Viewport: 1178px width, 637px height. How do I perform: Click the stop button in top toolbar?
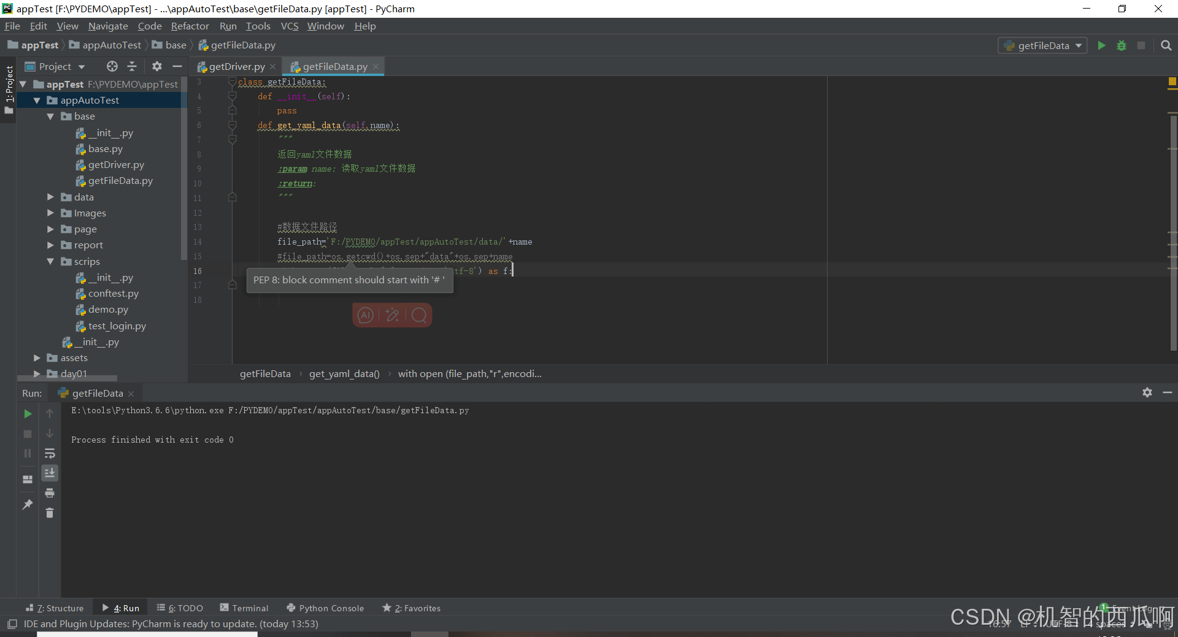(x=1141, y=45)
